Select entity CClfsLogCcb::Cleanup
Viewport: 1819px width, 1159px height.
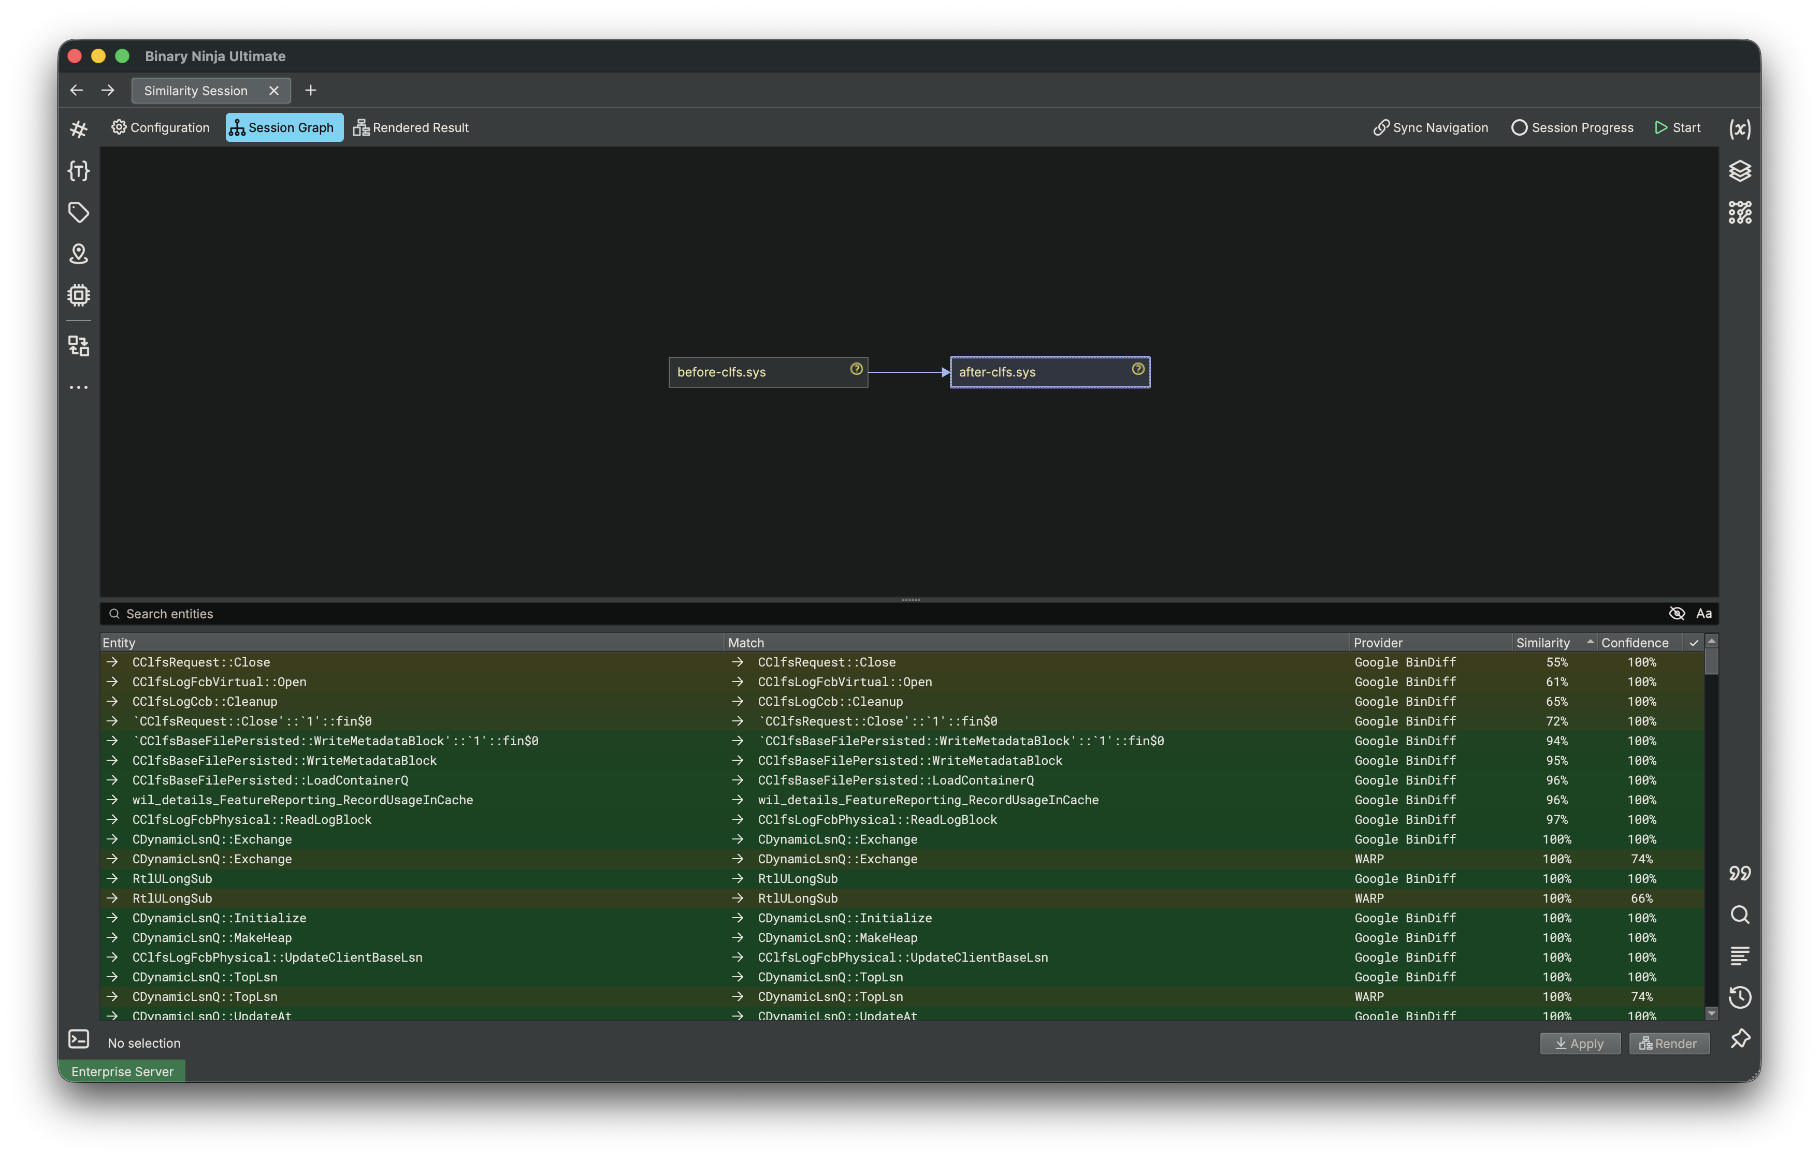[205, 701]
